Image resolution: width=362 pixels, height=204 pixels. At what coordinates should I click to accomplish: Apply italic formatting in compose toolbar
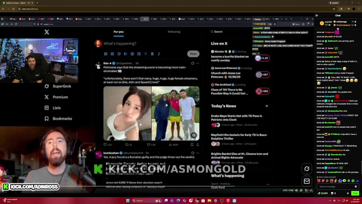pyautogui.click(x=159, y=54)
